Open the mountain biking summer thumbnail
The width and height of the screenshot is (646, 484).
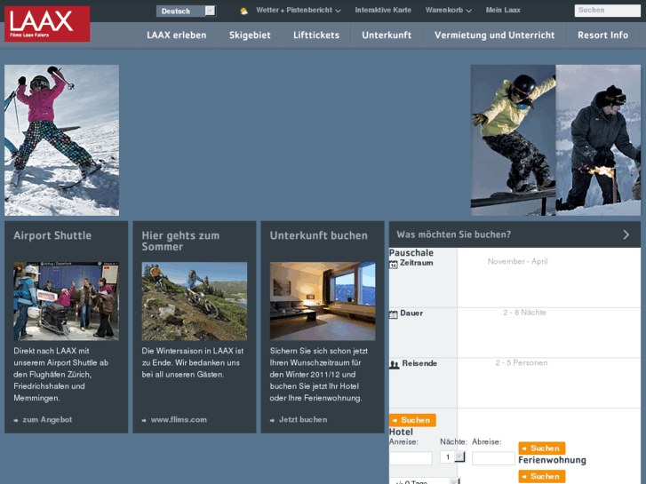pyautogui.click(x=195, y=301)
